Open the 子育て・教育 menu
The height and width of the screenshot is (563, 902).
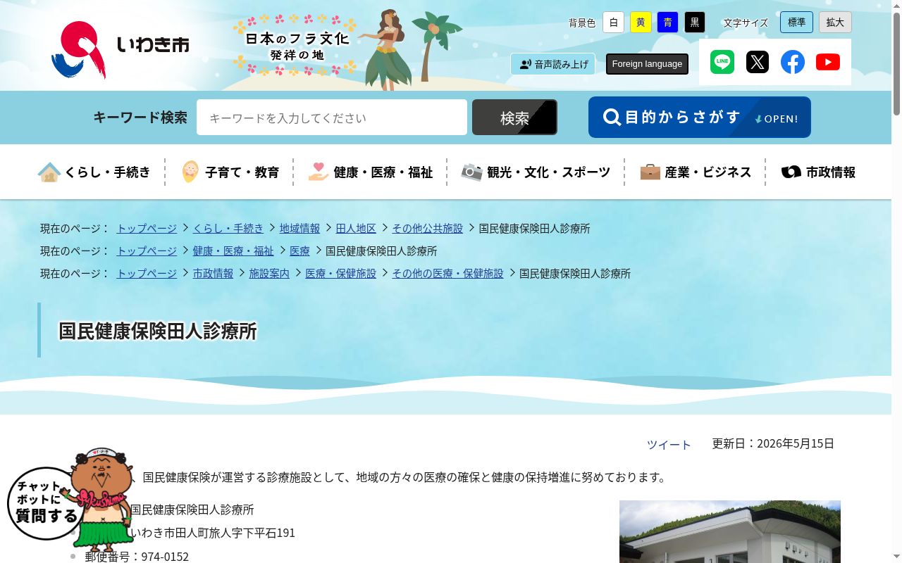230,172
